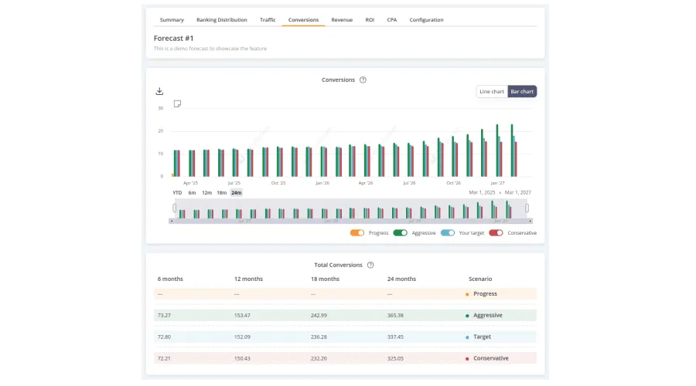
Task: Click the scrollbar left arrow under the chart
Action: [171, 221]
